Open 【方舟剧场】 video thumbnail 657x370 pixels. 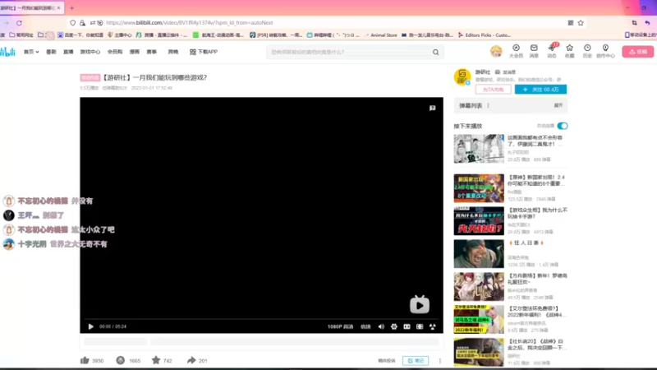click(x=479, y=286)
